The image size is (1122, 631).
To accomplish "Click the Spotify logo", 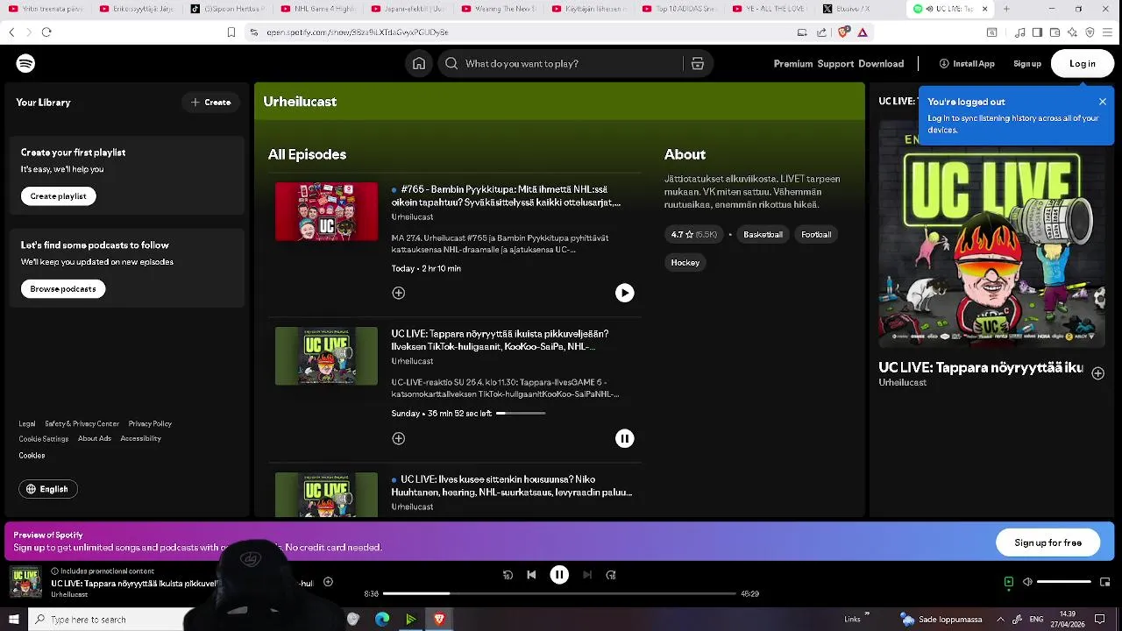I will [25, 63].
